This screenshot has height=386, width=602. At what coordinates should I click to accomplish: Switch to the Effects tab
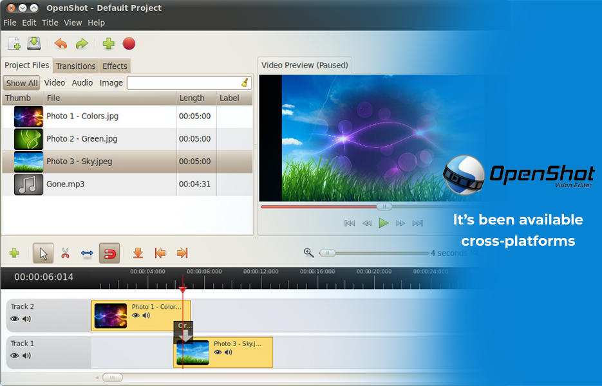[x=115, y=66]
